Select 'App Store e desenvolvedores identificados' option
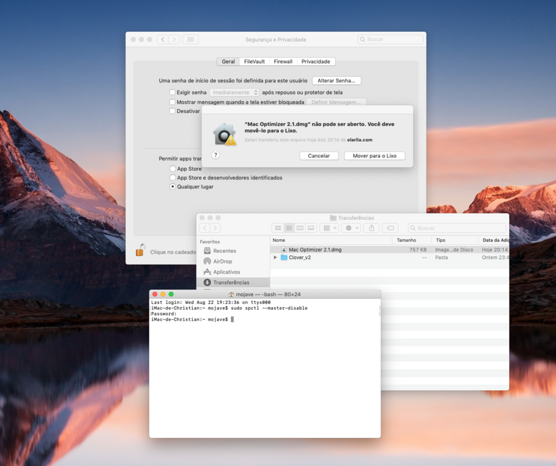The height and width of the screenshot is (466, 556). click(x=173, y=178)
